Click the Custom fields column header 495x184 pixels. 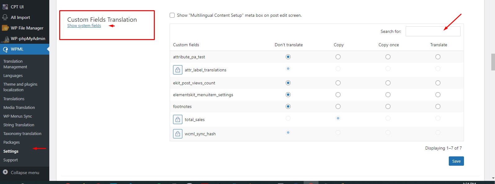tap(186, 45)
